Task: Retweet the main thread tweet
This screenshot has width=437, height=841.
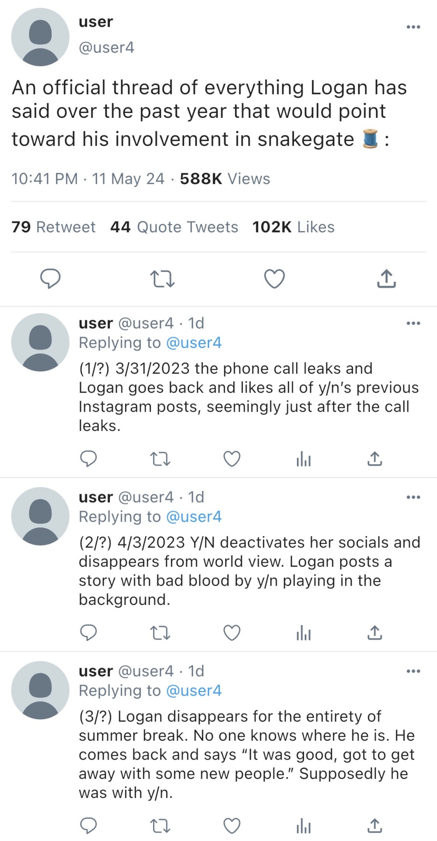Action: click(x=162, y=279)
